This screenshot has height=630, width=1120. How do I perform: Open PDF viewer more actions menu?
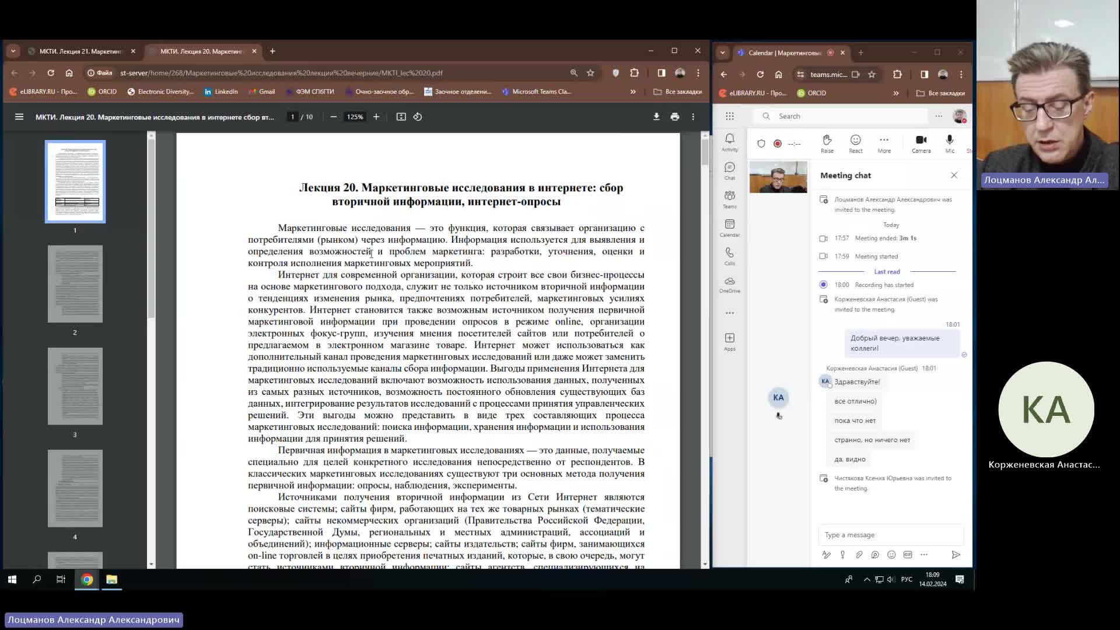(693, 117)
